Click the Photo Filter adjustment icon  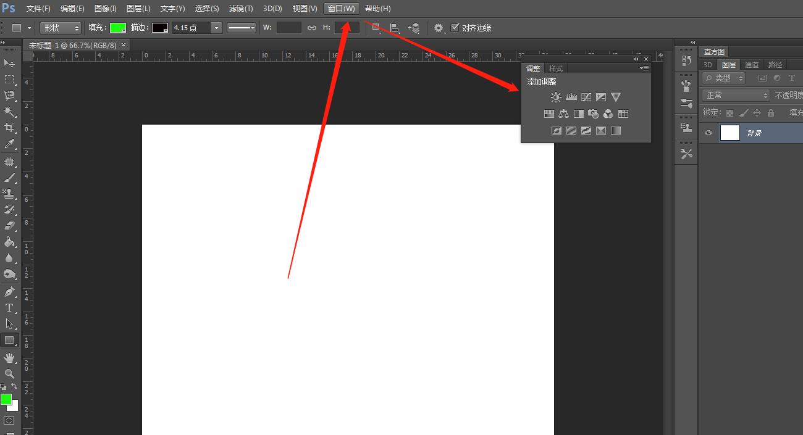coord(593,114)
